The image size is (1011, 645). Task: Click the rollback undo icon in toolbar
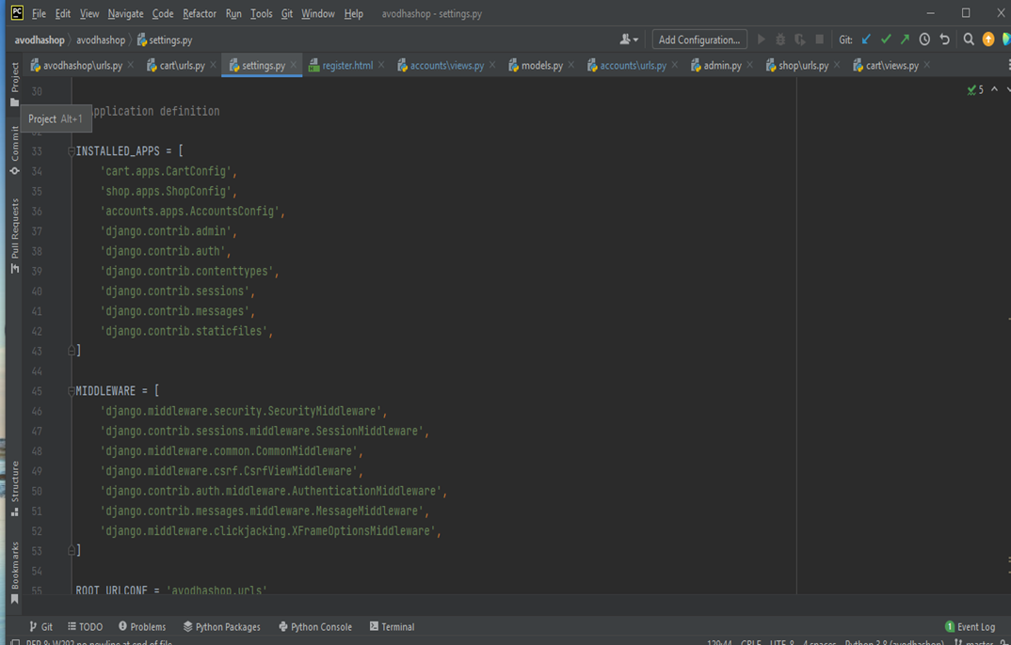click(x=945, y=39)
